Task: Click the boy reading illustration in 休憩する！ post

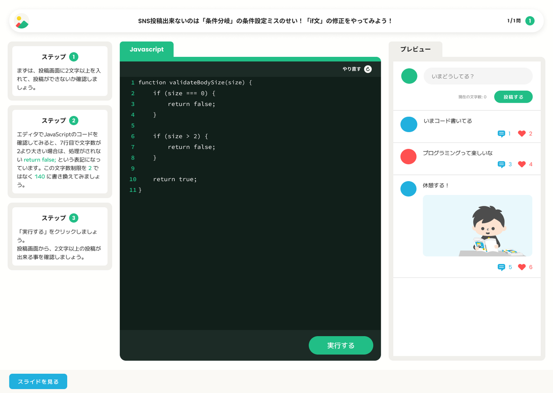Action: pos(478,226)
